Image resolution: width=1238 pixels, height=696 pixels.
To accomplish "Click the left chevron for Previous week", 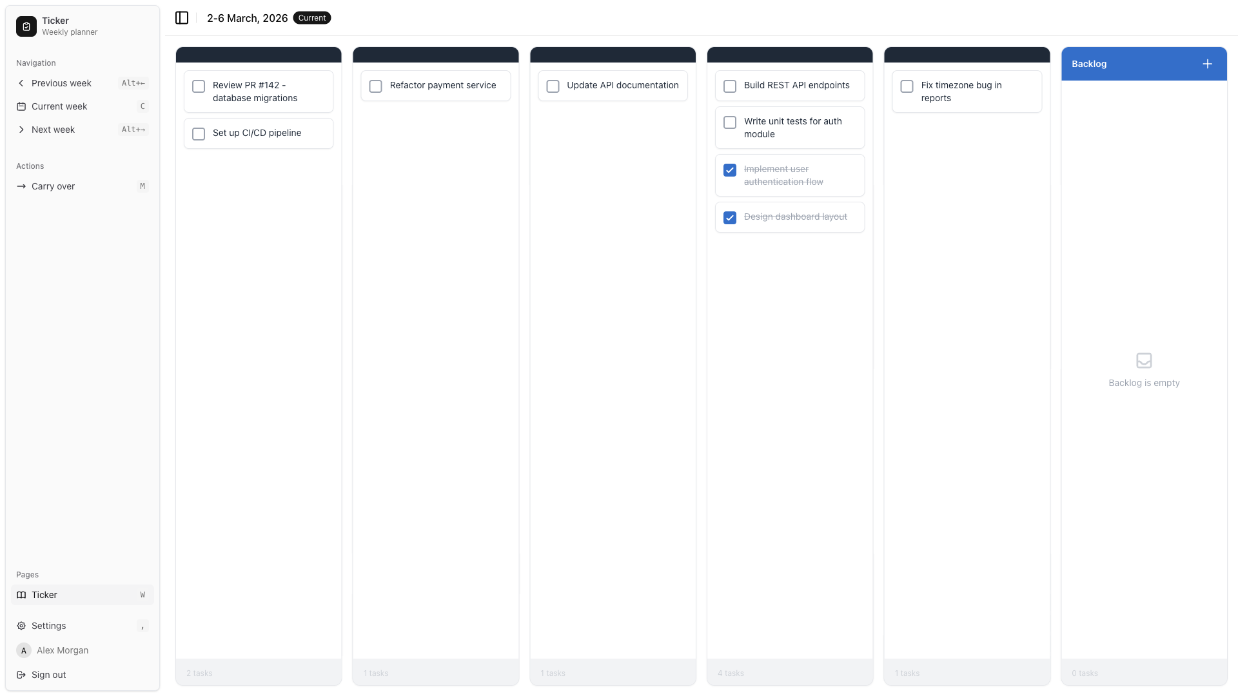I will click(21, 83).
